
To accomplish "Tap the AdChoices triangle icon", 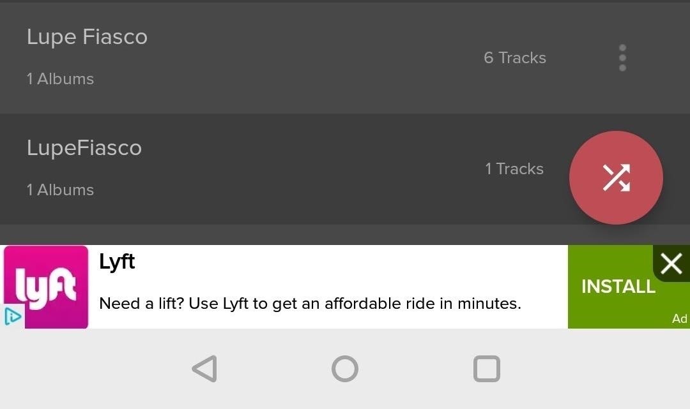I will tap(13, 317).
